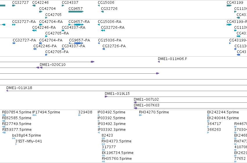Open the DME1-019L15 BAC label

[117, 94]
